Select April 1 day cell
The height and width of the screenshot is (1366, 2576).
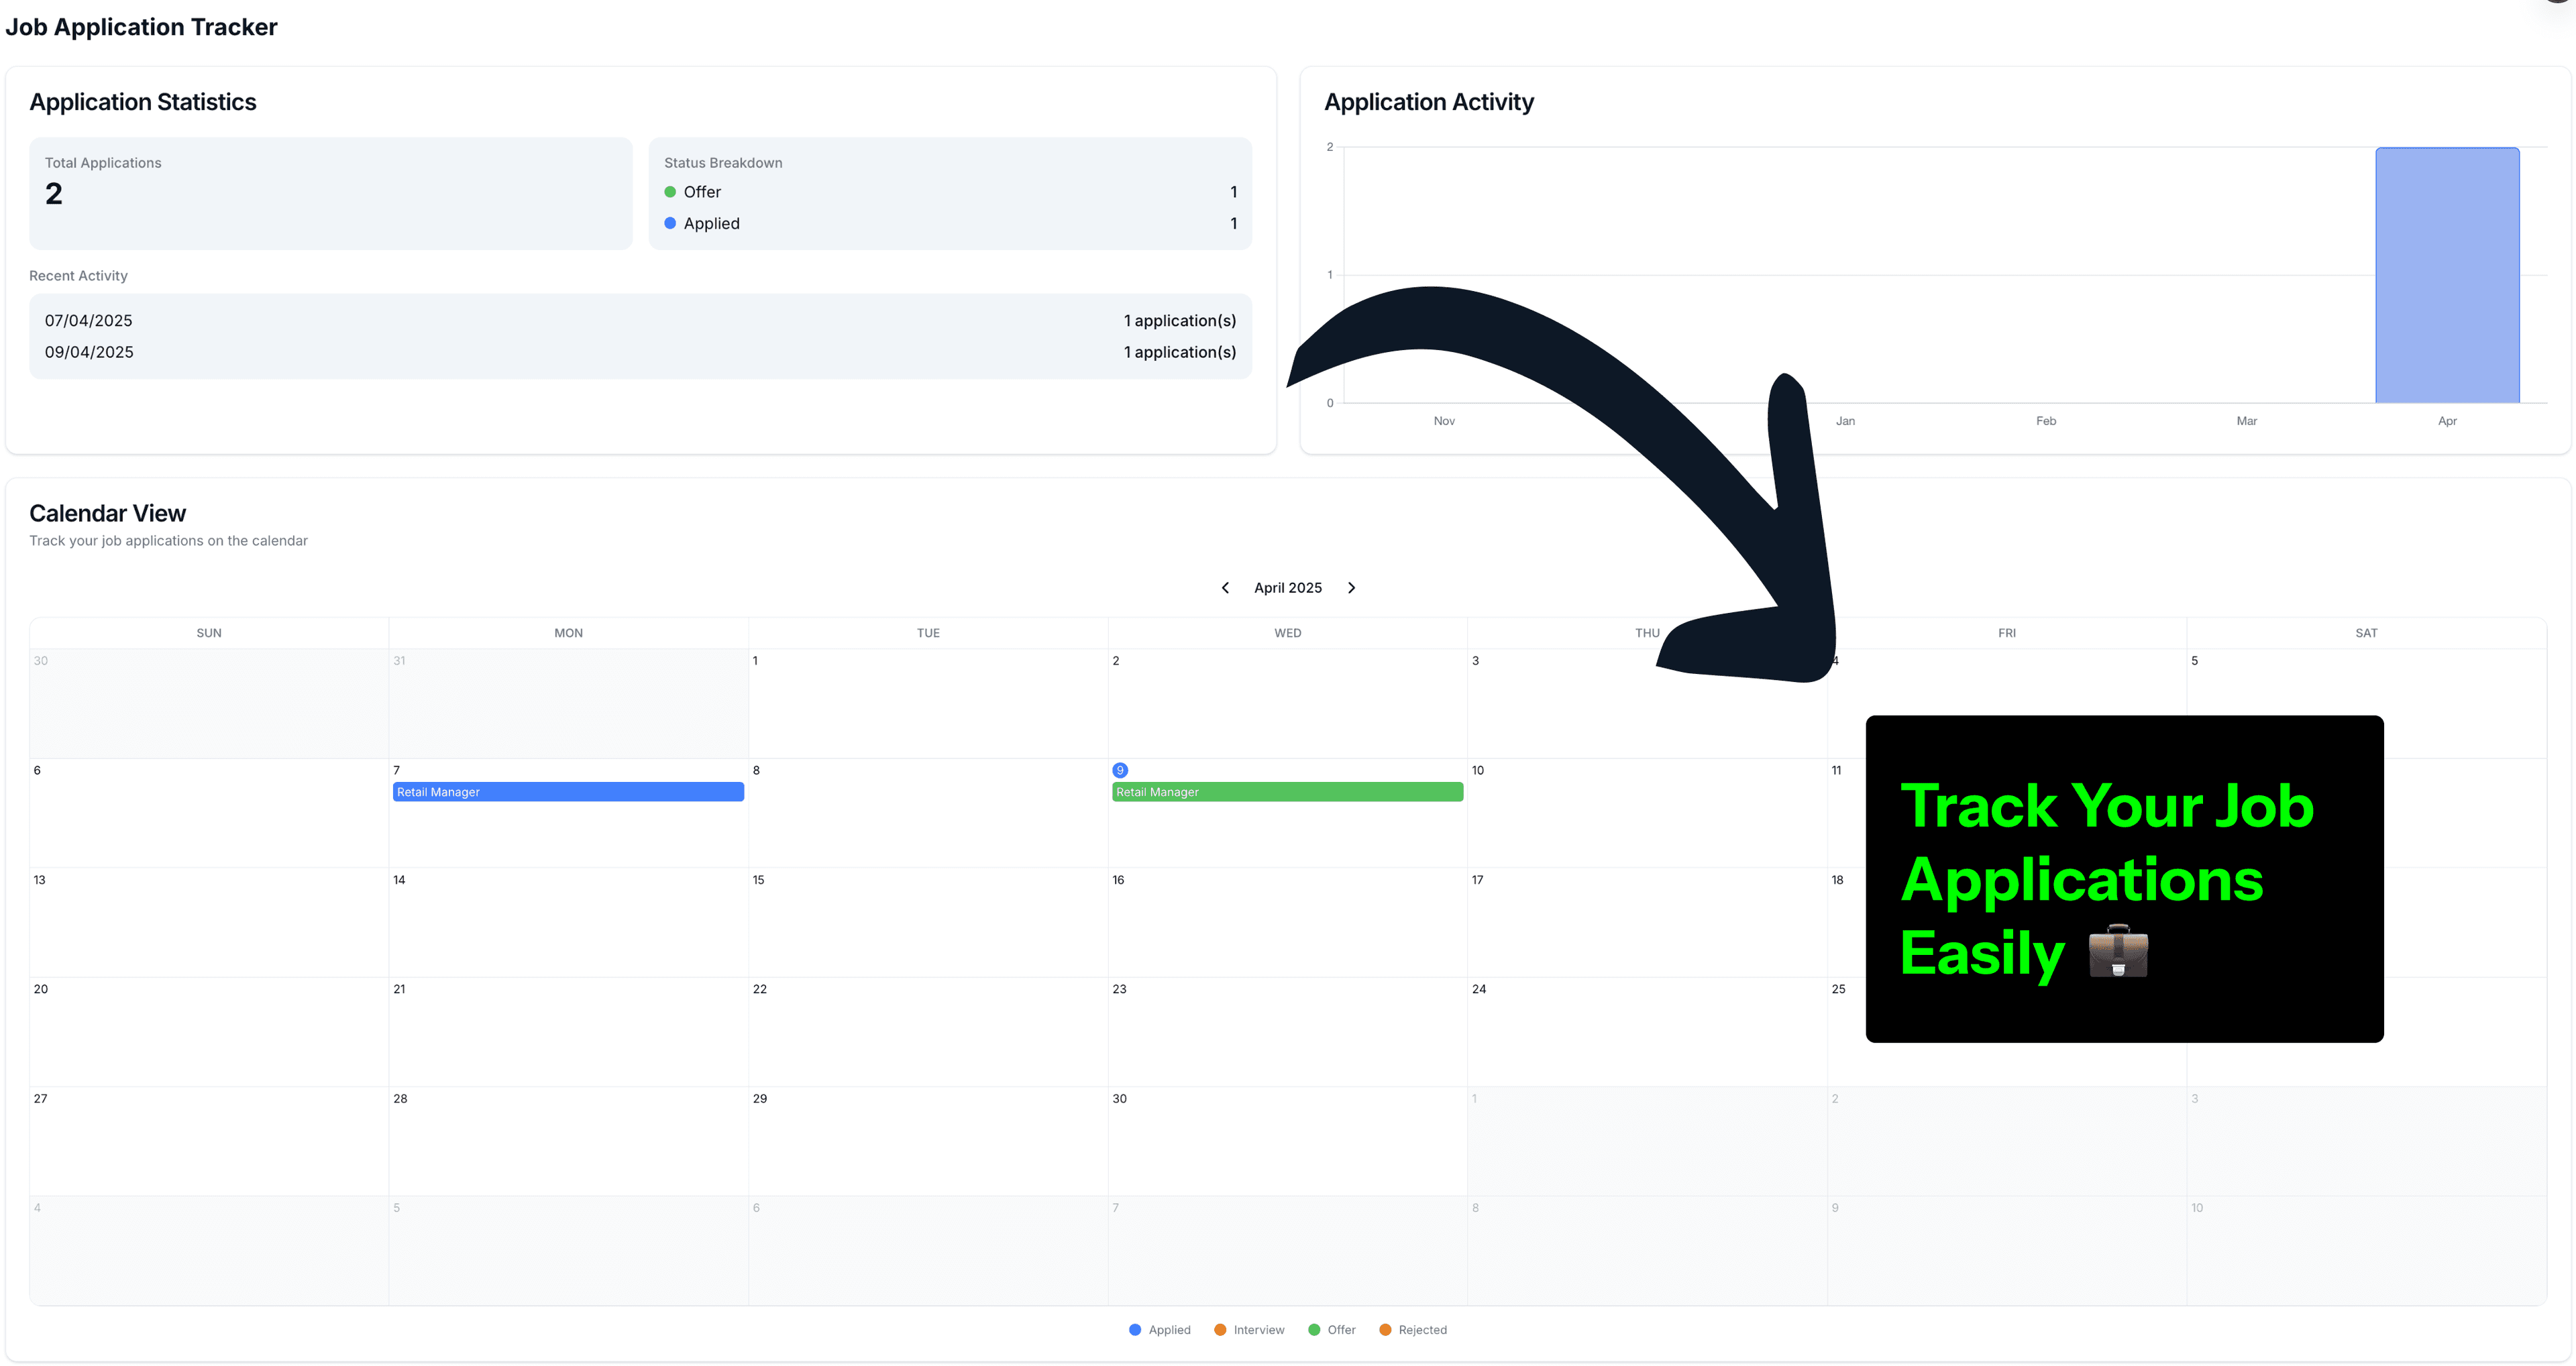tap(928, 703)
